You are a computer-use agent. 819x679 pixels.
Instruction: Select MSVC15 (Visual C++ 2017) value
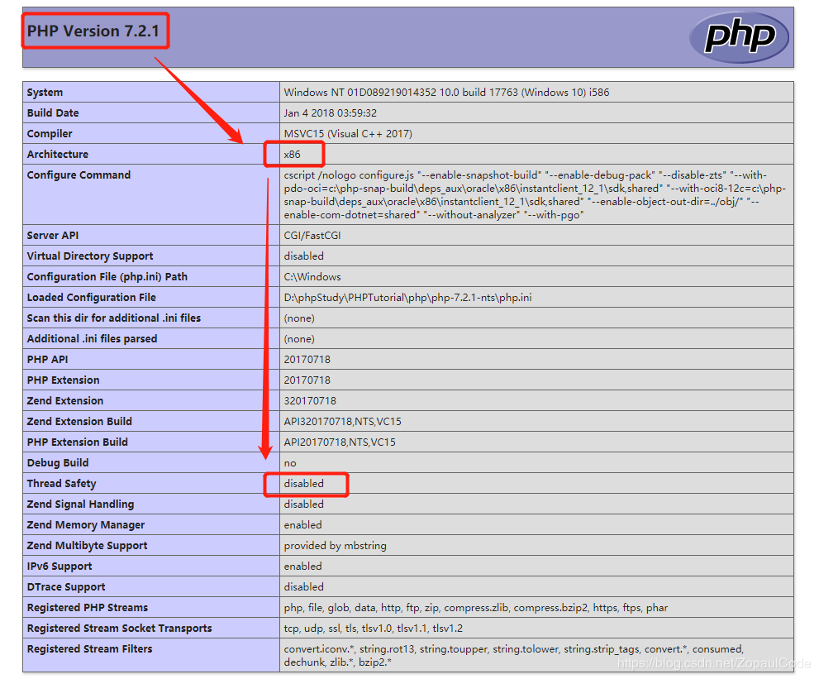coord(348,134)
